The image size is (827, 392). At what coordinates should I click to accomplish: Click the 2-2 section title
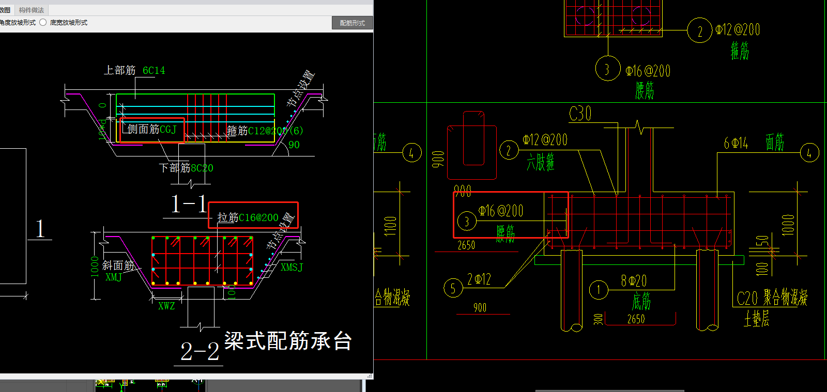point(200,352)
